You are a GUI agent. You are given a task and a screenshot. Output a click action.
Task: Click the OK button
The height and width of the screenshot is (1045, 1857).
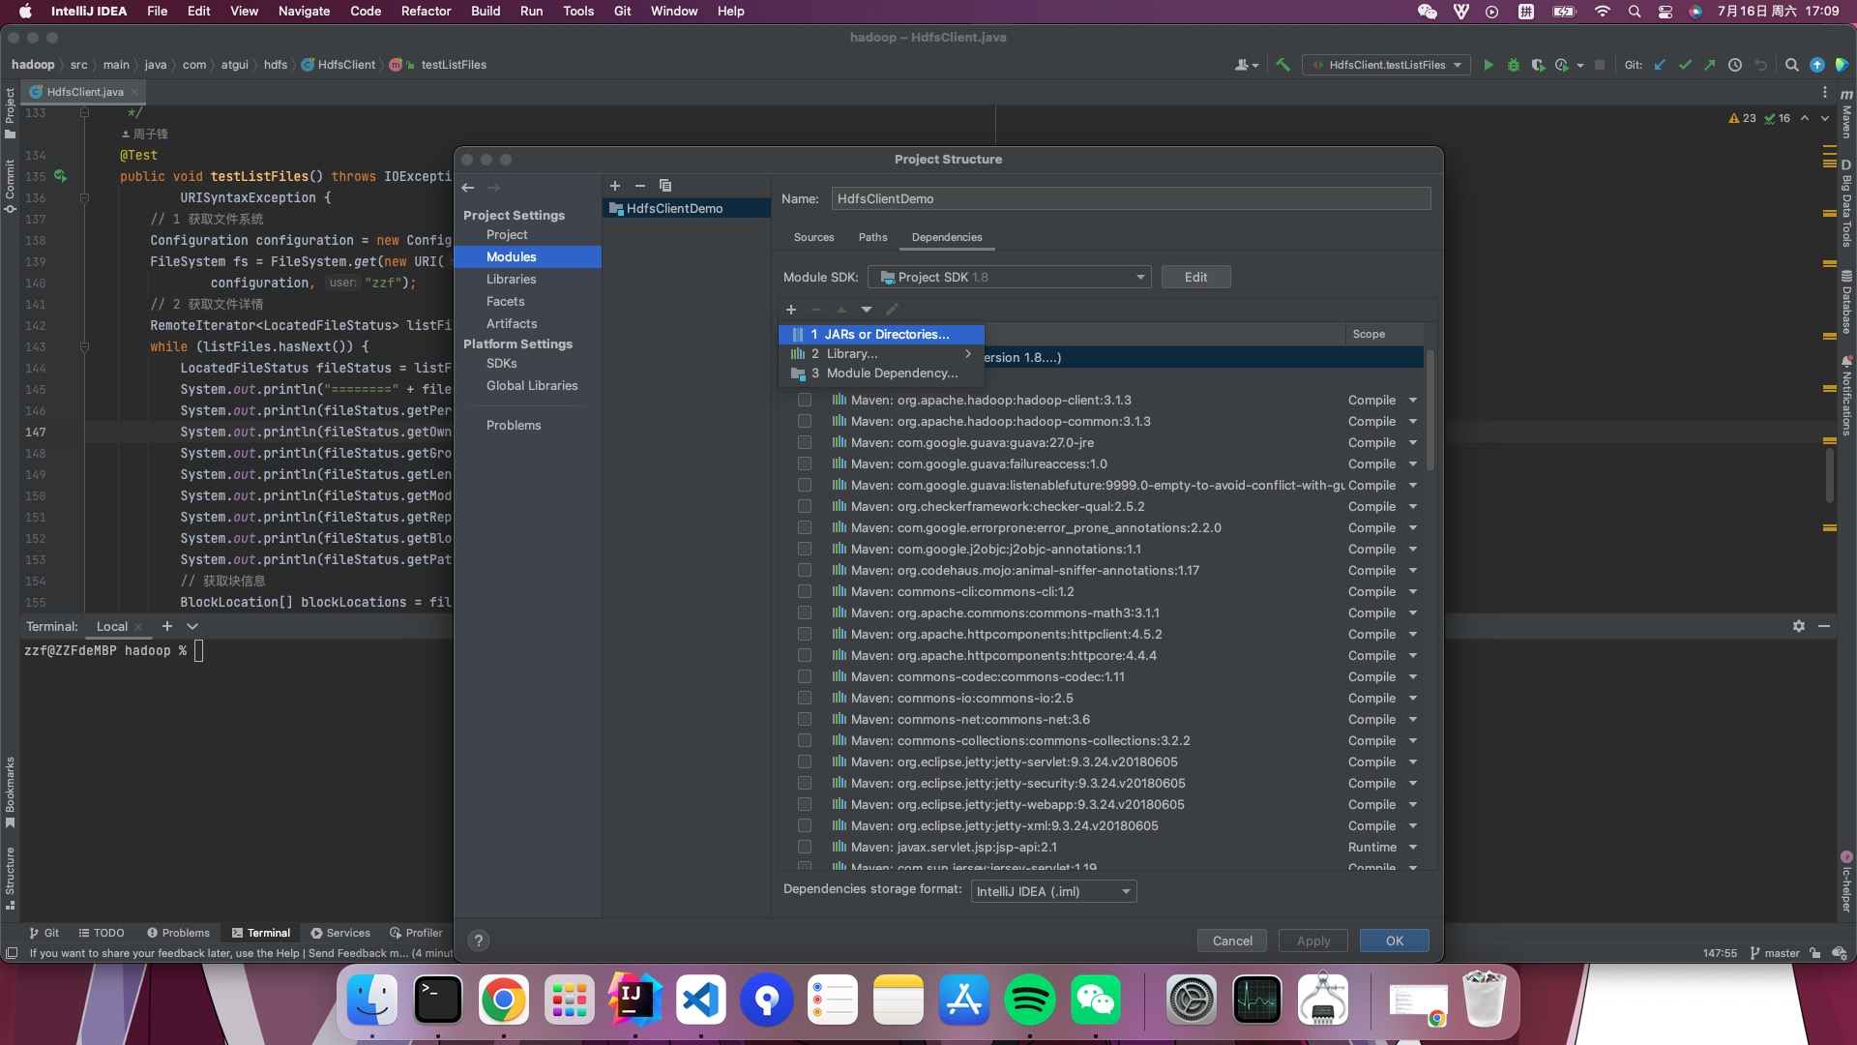point(1394,940)
